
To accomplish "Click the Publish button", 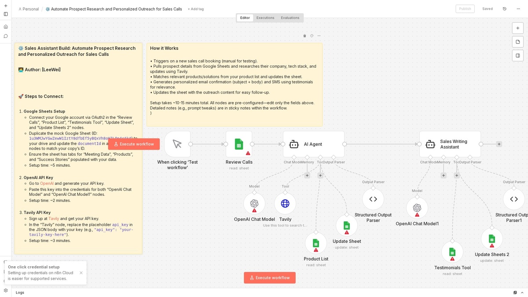I will point(465,9).
